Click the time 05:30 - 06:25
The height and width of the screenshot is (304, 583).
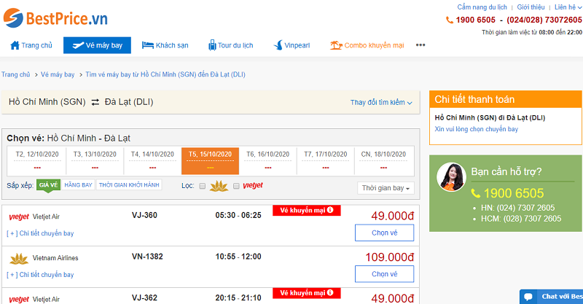tap(238, 215)
